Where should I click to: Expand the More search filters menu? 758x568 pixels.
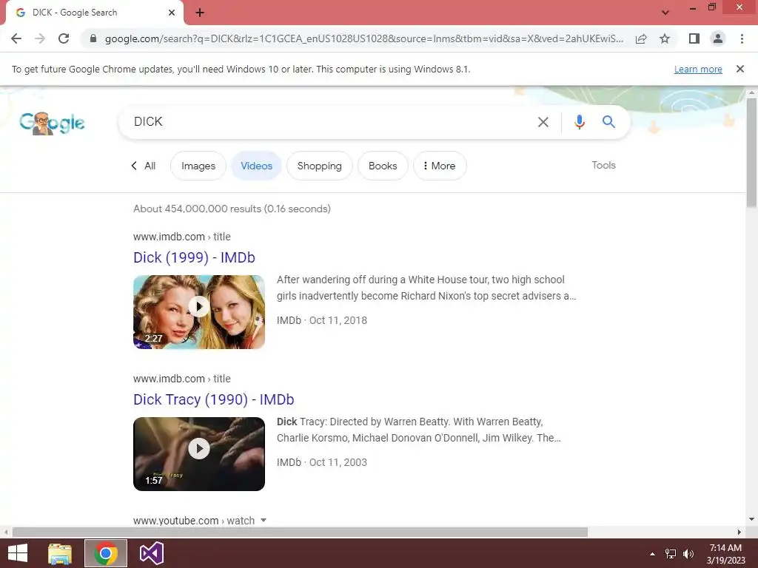(x=440, y=166)
